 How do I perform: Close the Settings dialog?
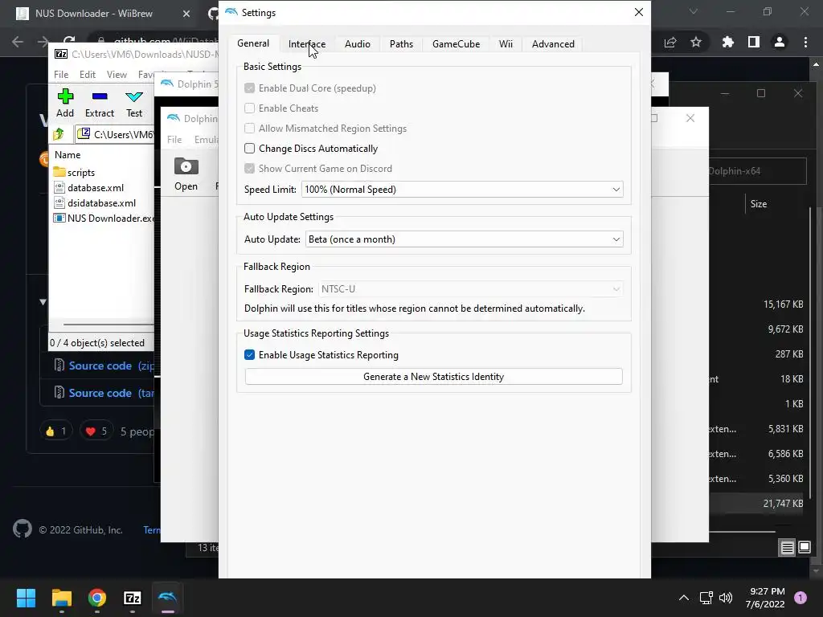click(639, 12)
